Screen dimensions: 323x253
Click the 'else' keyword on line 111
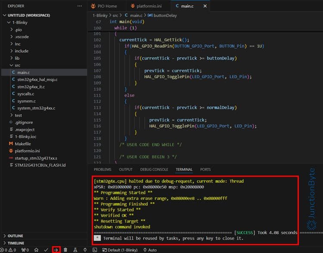pos(129,96)
